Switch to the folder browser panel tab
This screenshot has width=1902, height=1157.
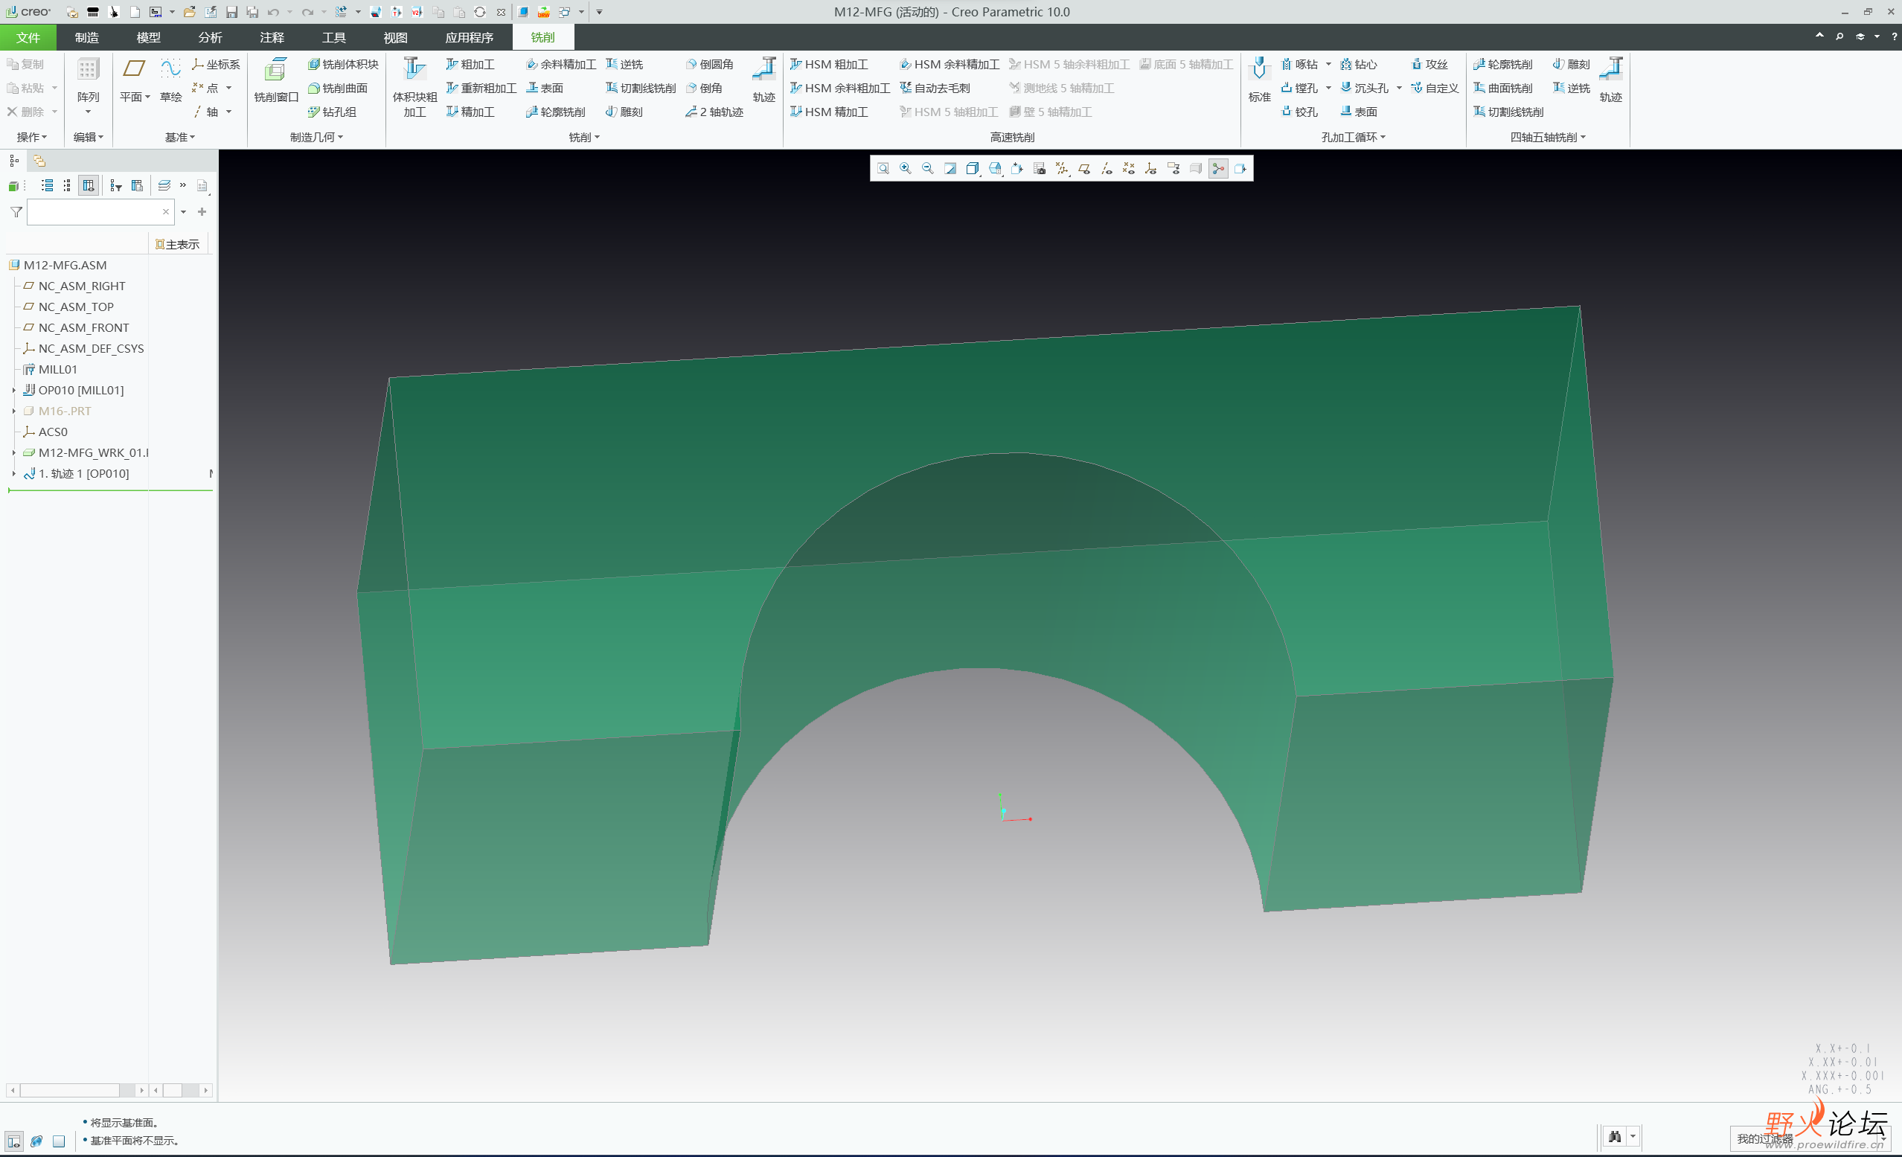pos(39,161)
